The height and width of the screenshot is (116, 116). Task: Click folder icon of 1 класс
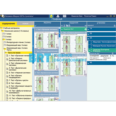tap(4, 34)
